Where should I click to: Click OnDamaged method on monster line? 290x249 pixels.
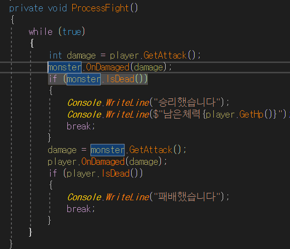pyautogui.click(x=108, y=67)
